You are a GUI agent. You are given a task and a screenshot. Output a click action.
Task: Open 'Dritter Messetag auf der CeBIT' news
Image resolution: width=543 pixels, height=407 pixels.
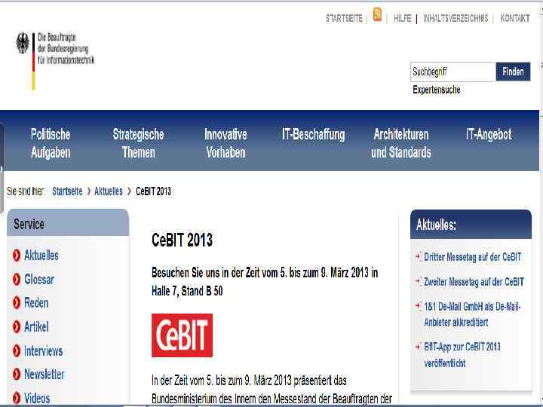click(472, 257)
